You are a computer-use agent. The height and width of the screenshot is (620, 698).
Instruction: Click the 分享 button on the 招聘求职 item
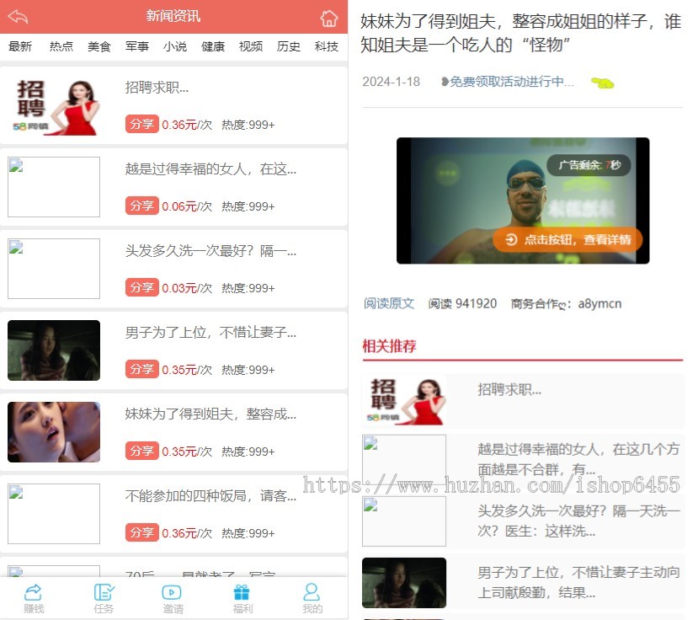click(142, 125)
